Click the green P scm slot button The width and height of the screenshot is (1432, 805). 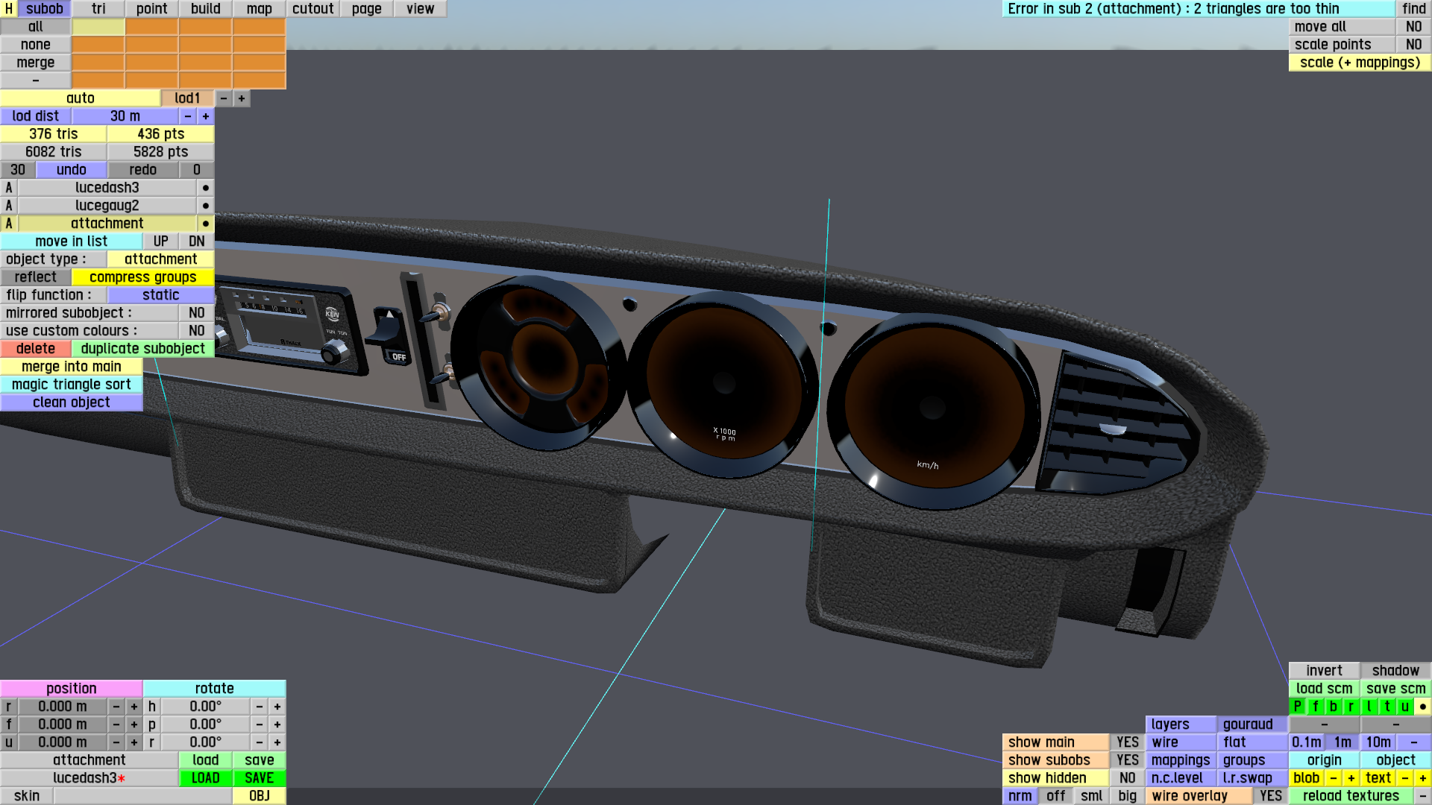(x=1297, y=707)
